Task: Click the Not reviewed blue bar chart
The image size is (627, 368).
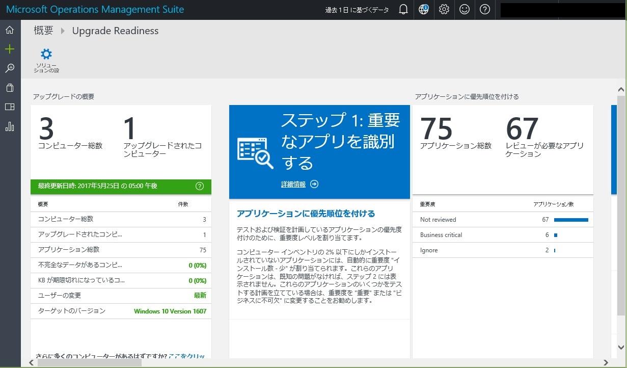Action: click(x=570, y=219)
